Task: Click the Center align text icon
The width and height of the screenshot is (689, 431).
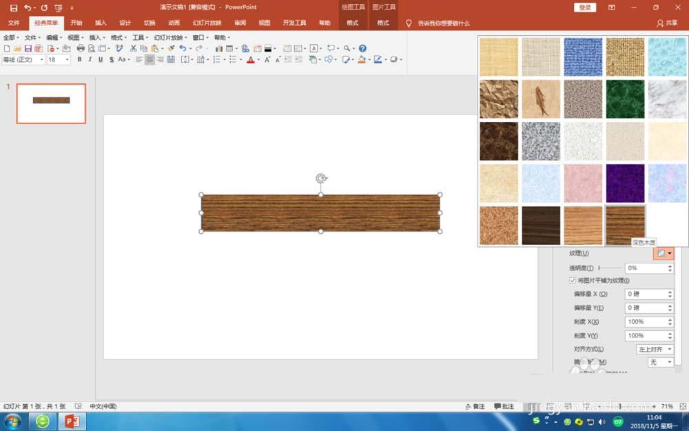Action: (x=150, y=60)
